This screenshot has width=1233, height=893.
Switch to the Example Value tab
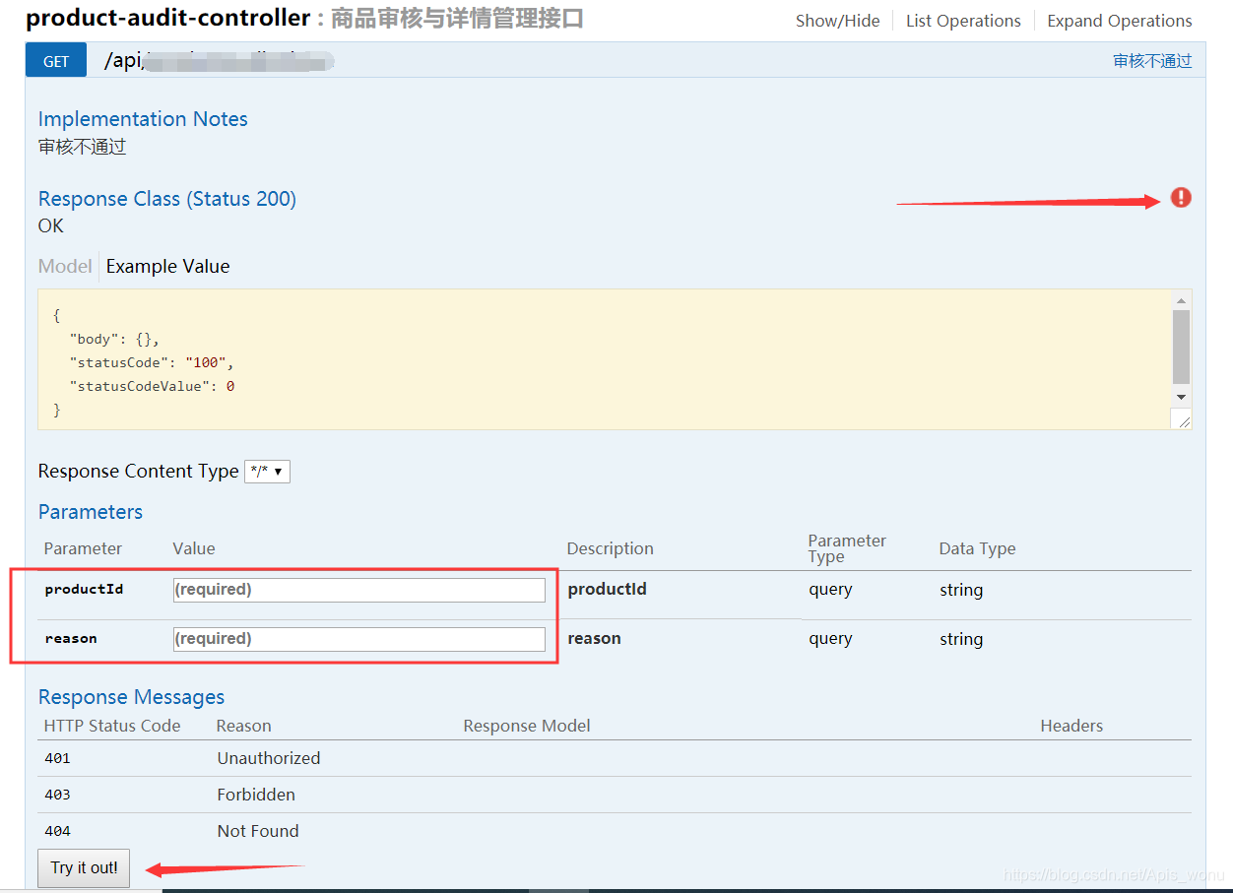point(168,266)
